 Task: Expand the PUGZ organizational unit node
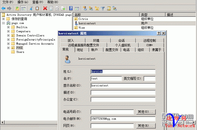(9, 48)
